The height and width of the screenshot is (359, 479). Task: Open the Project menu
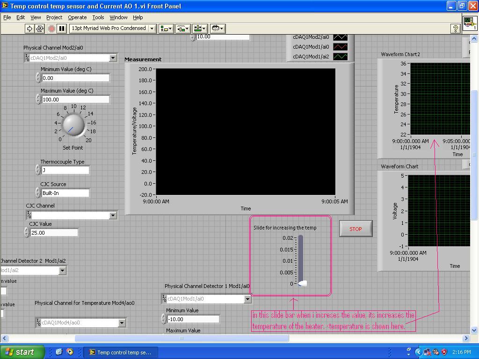pos(54,17)
